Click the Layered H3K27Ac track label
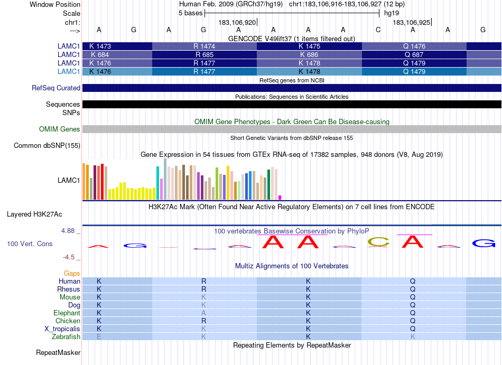This screenshot has height=365, width=502. pyautogui.click(x=34, y=214)
